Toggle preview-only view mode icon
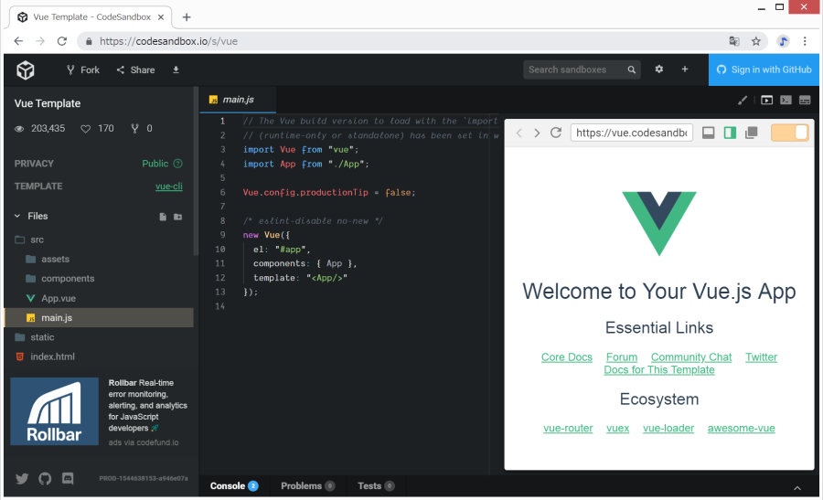The height and width of the screenshot is (500, 823). [x=708, y=133]
